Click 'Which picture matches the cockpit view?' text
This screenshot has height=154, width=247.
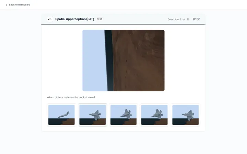click(x=71, y=98)
